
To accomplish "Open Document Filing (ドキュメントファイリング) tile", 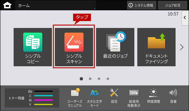I will [156, 47].
